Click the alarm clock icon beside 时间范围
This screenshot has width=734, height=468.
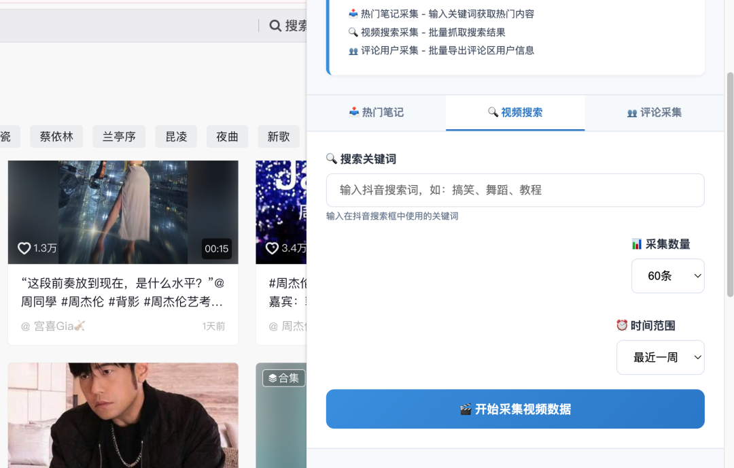point(622,325)
